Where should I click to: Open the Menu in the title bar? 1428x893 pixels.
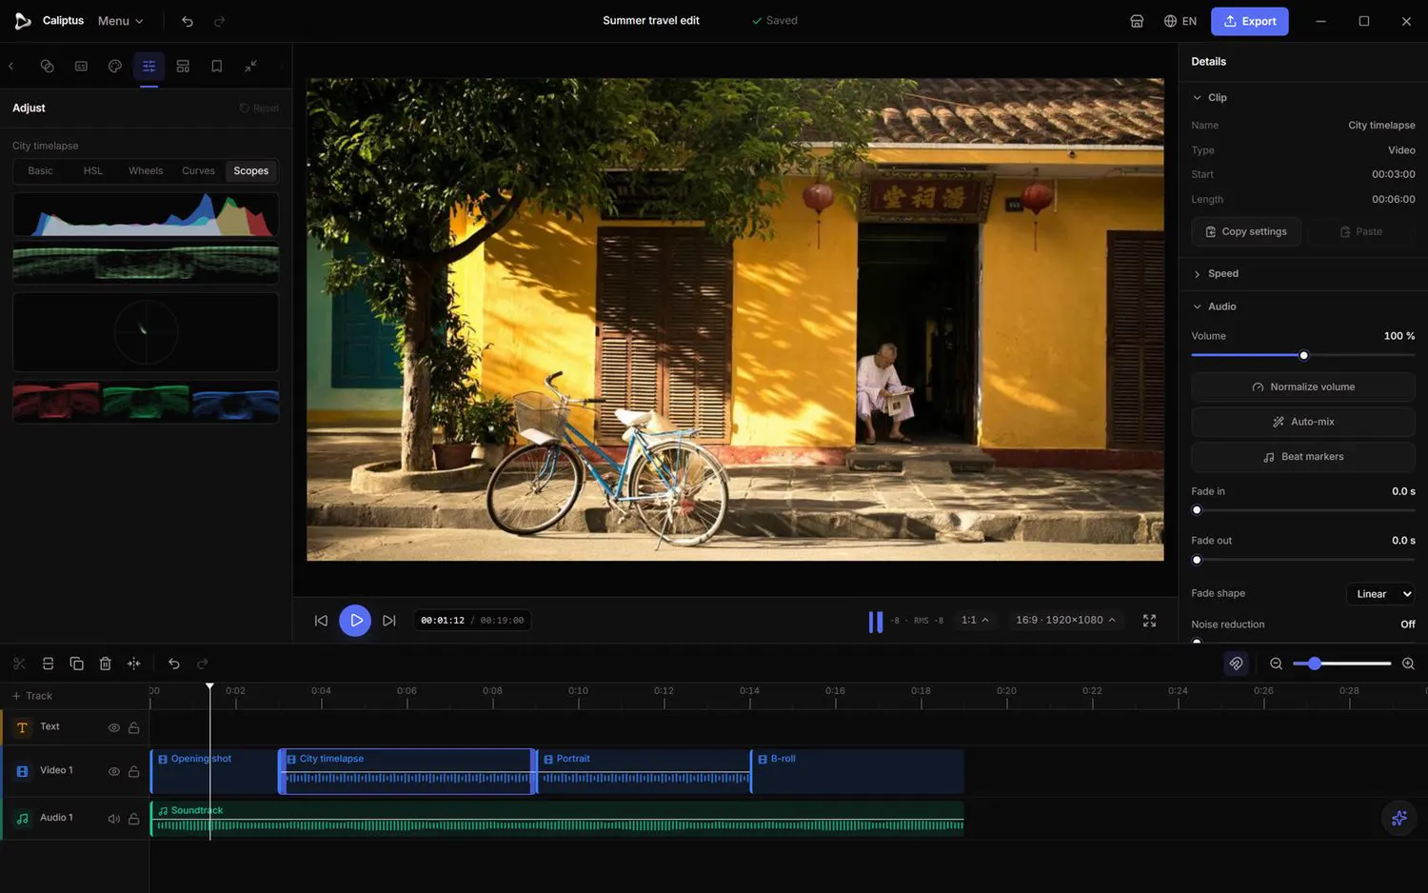click(120, 21)
